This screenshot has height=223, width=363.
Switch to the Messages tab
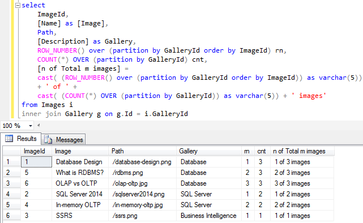63,139
